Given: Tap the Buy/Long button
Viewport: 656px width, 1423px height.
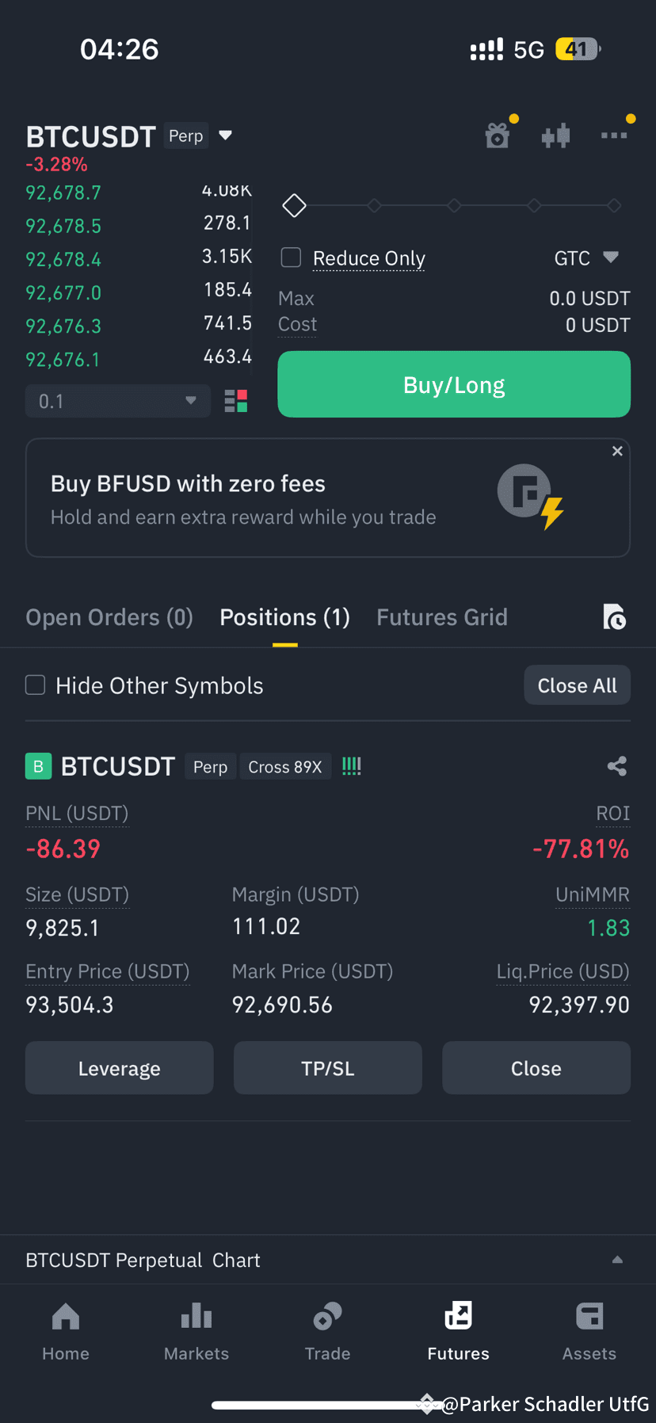Looking at the screenshot, I should click(454, 384).
